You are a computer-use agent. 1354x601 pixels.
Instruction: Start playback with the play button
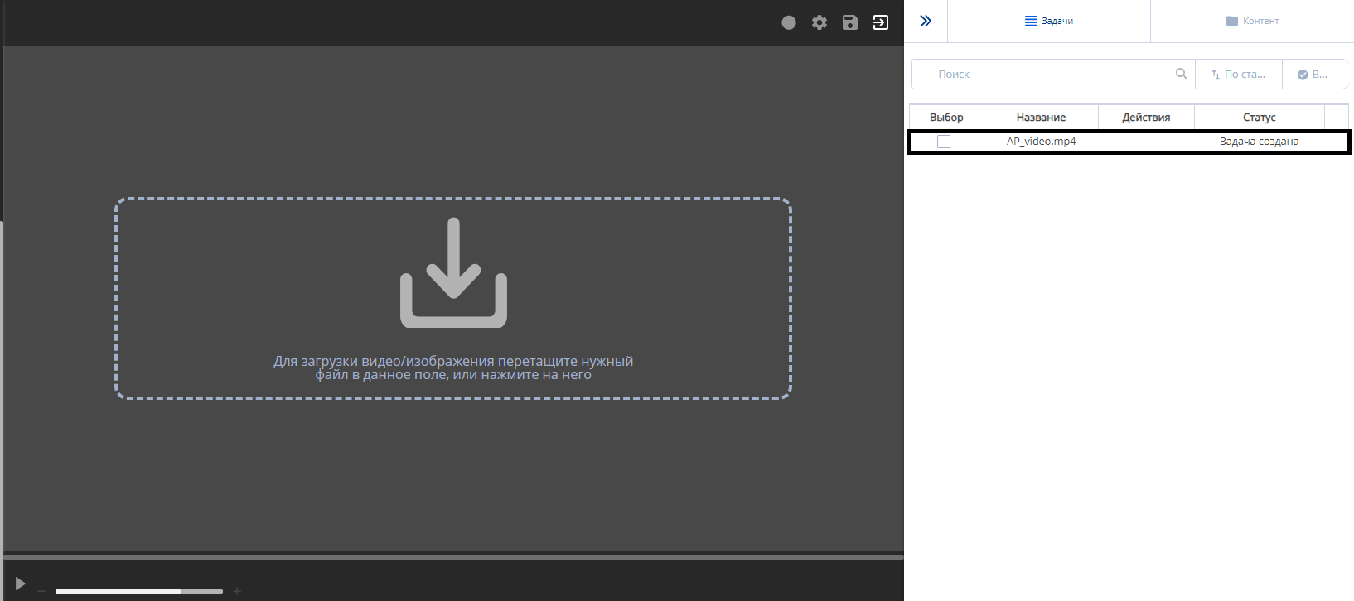(21, 584)
